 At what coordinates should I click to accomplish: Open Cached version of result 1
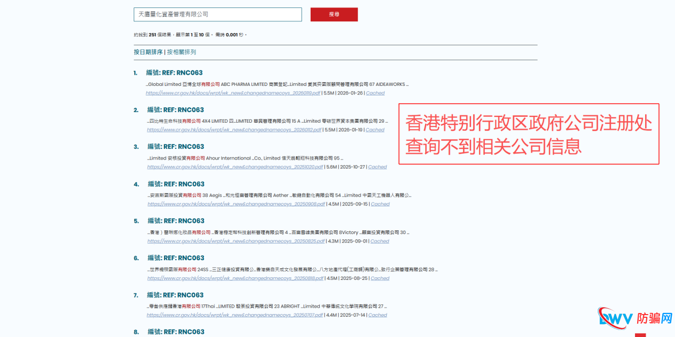tap(375, 92)
